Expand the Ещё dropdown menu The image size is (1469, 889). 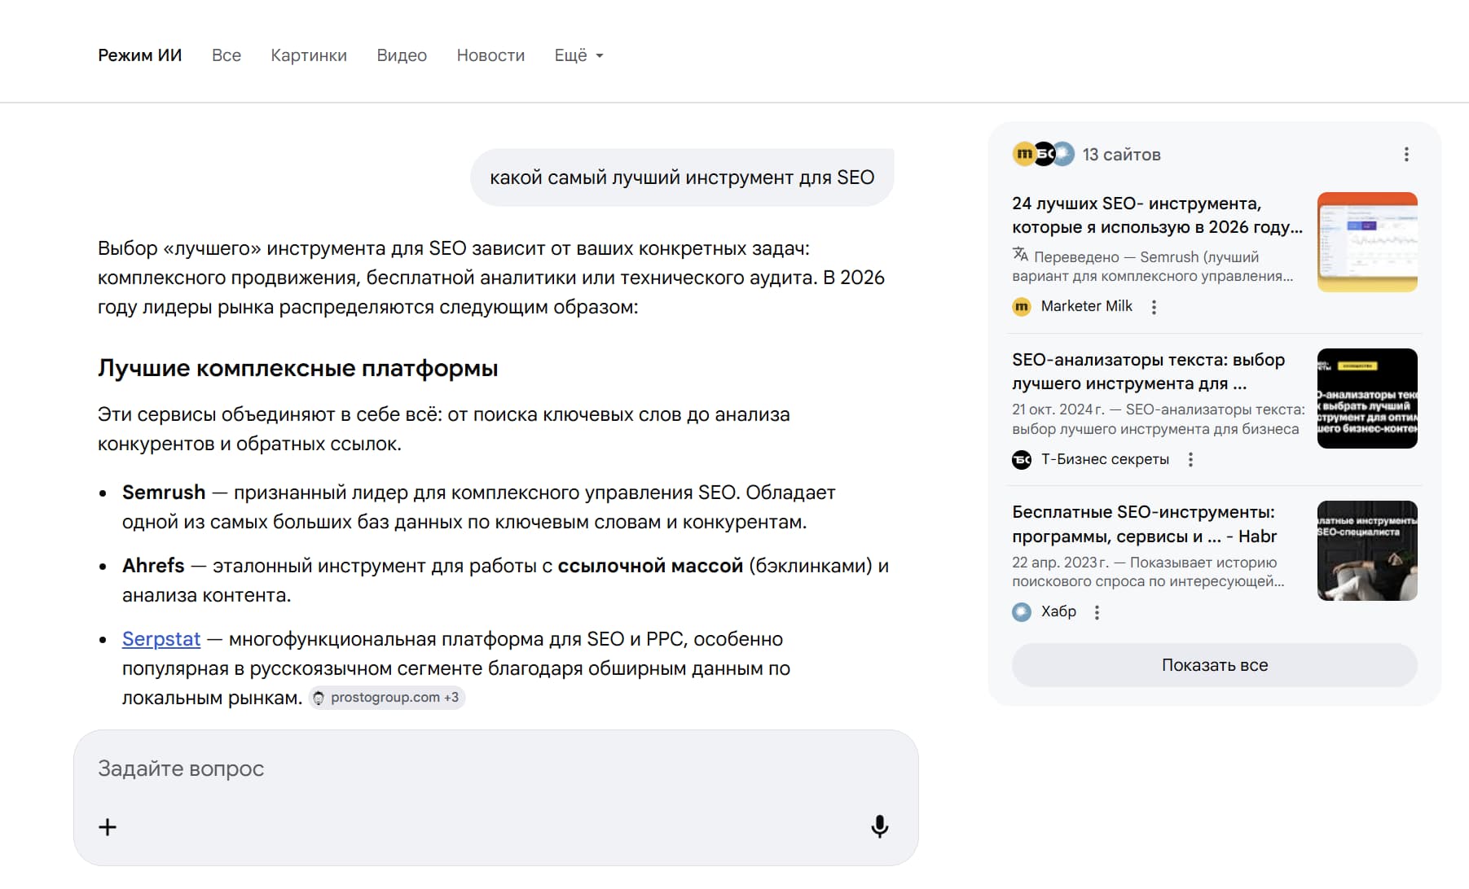pos(578,55)
